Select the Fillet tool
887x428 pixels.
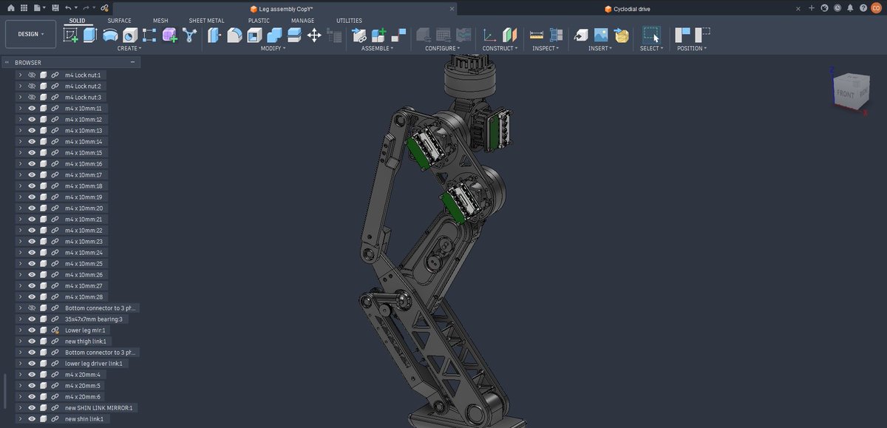tap(234, 35)
